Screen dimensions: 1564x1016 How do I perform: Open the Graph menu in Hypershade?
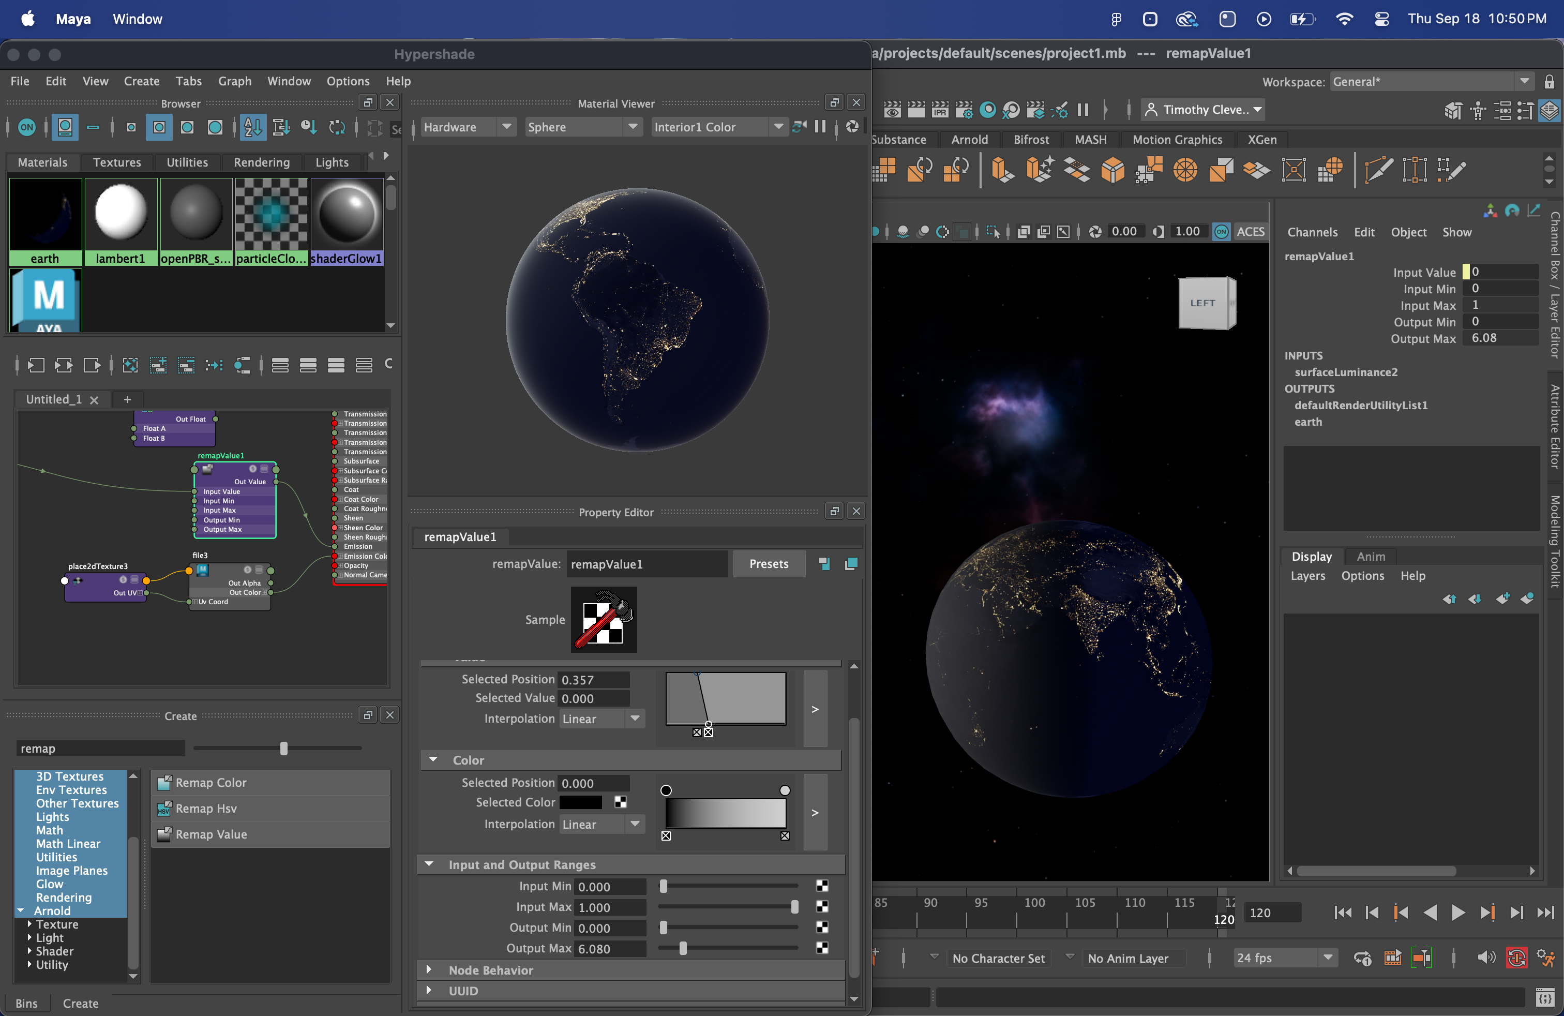pos(235,81)
